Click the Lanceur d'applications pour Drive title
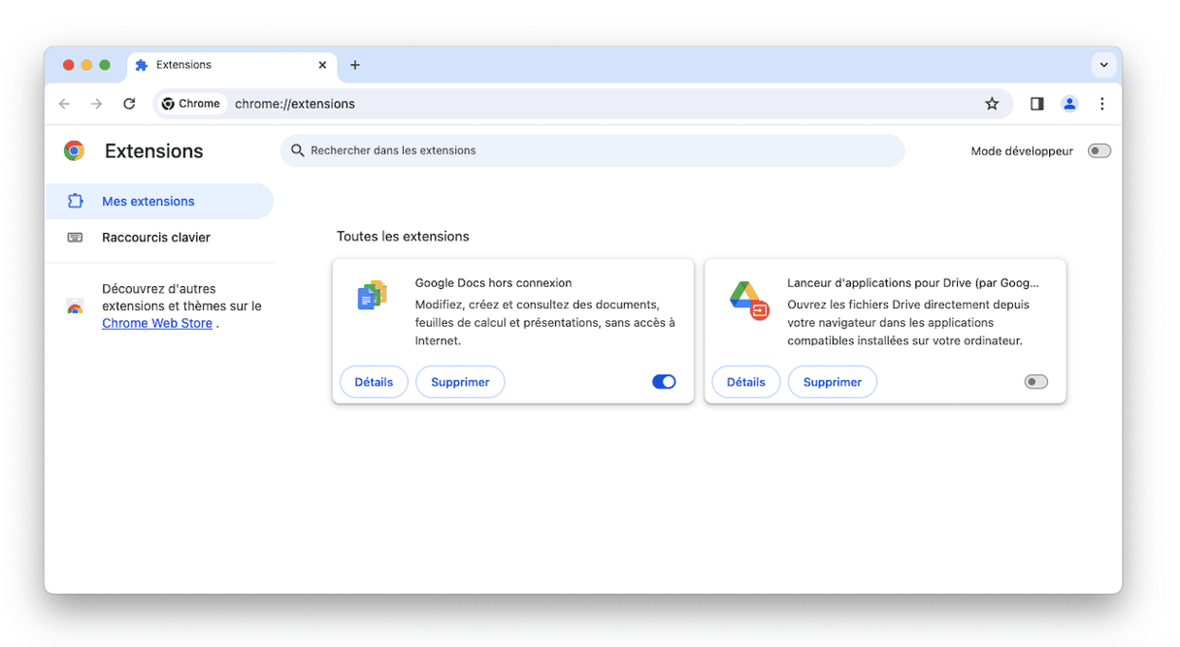The height and width of the screenshot is (647, 1180). (x=913, y=283)
